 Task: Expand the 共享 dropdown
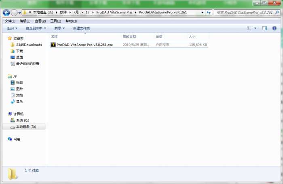click(x=59, y=28)
